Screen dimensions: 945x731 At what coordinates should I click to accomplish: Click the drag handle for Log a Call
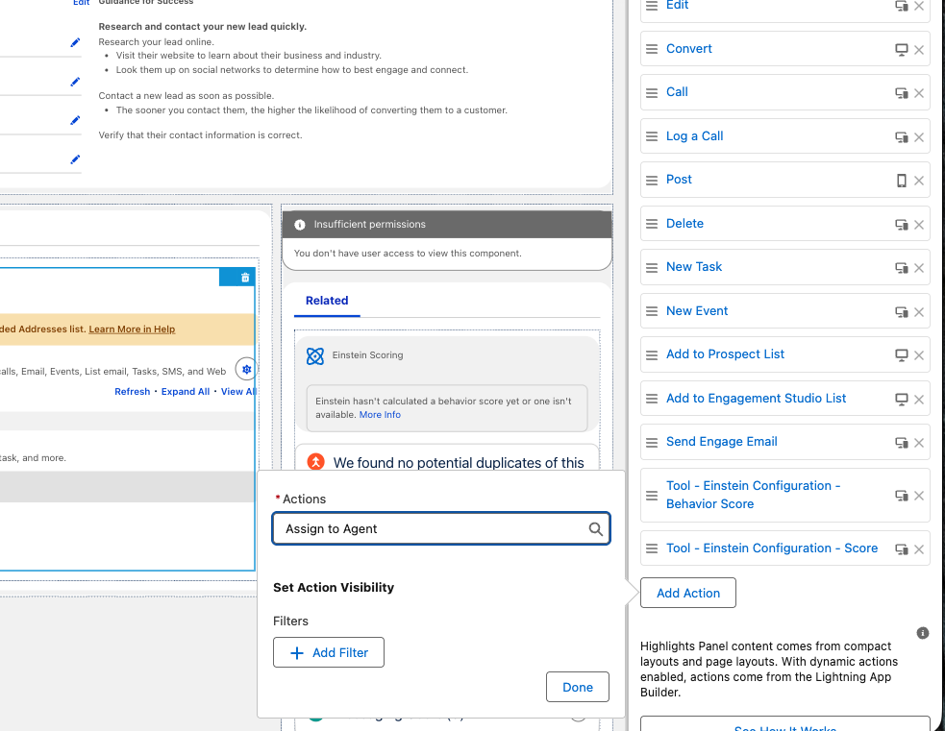652,136
